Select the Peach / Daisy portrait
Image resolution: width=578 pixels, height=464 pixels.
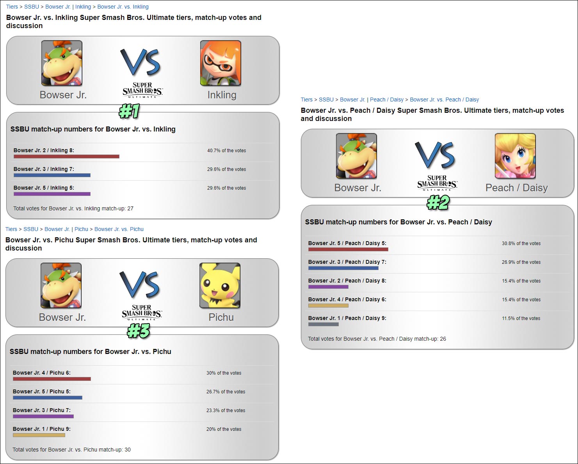(515, 155)
